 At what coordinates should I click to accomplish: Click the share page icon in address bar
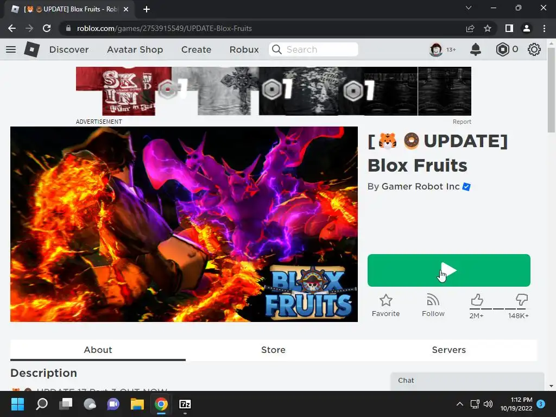coord(470,28)
